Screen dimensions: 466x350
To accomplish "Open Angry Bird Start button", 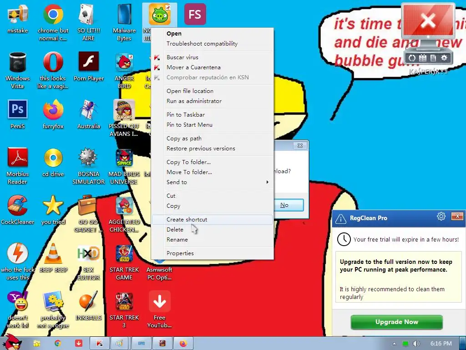I will 12,342.
